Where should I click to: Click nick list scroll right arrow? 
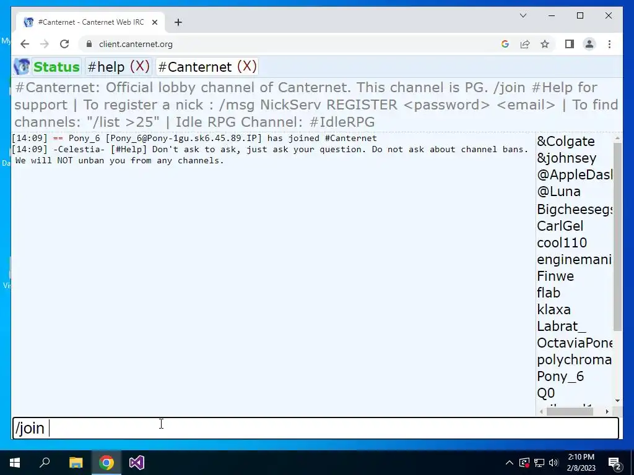(607, 411)
